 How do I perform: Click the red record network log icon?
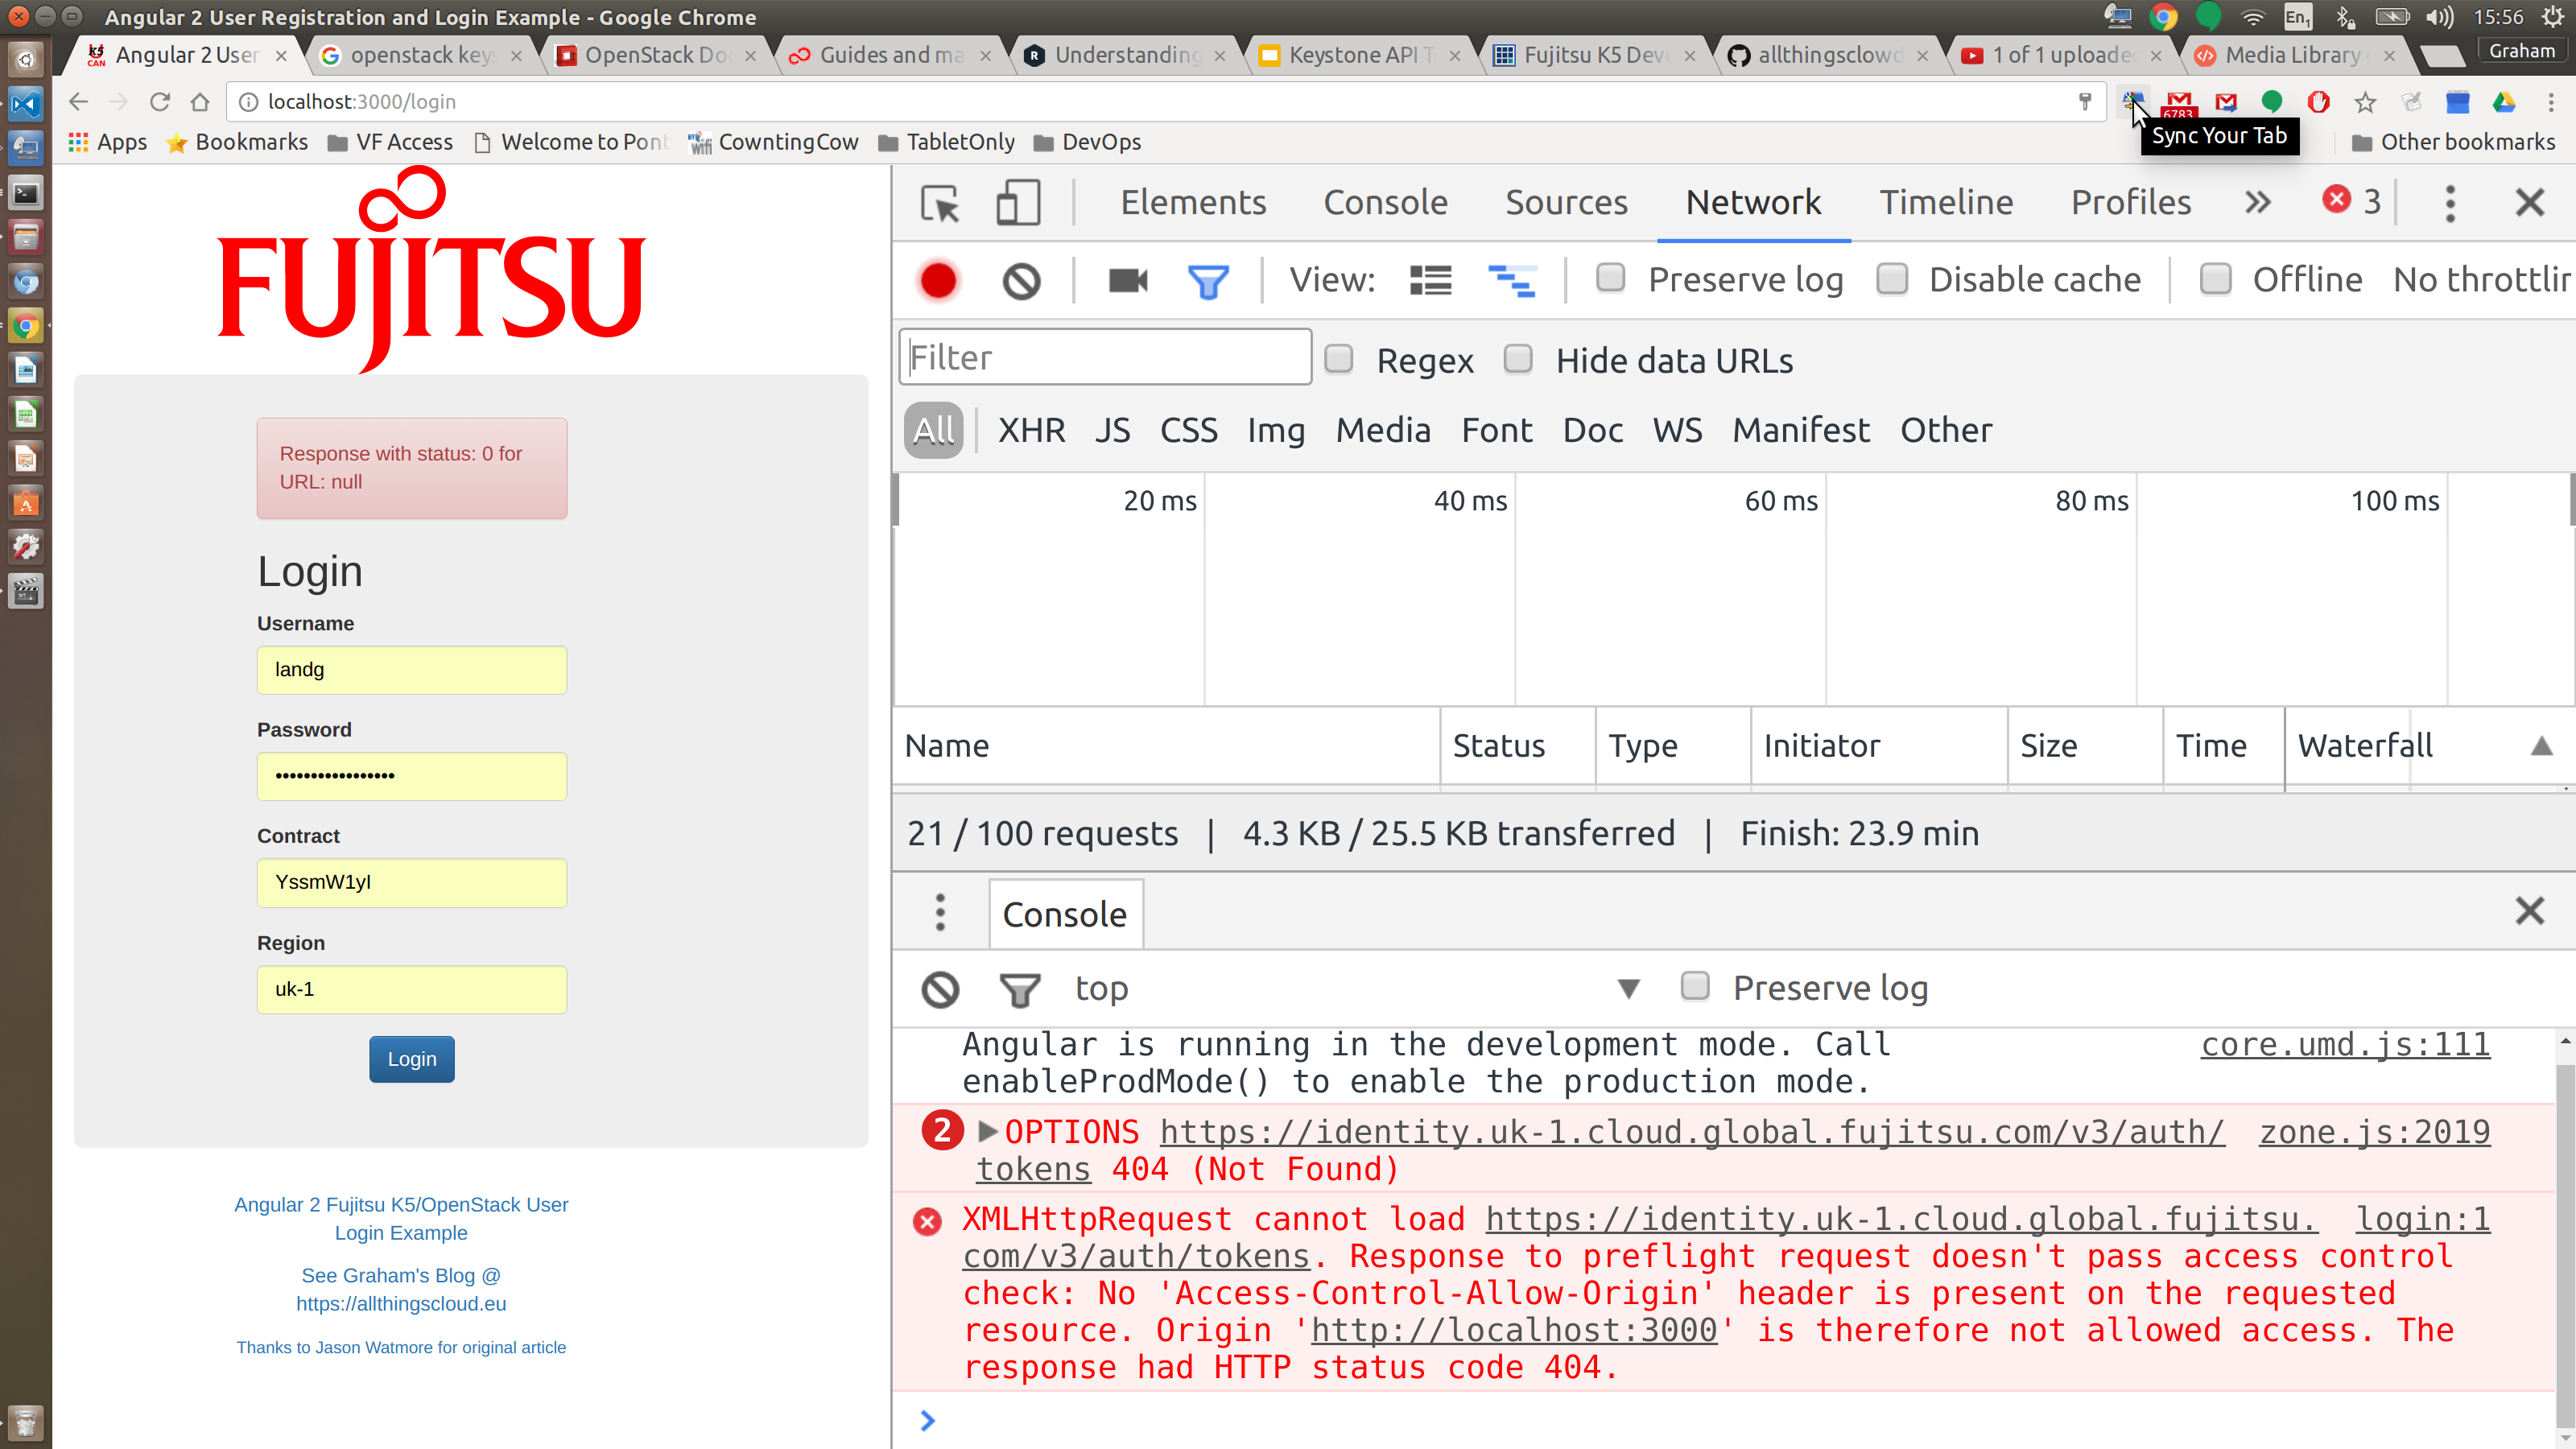pyautogui.click(x=938, y=280)
